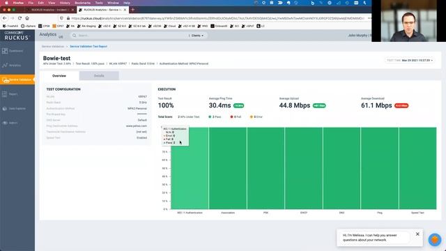This screenshot has height=251, width=446.
Task: Click the shield tracking protection icon
Action: pos(61,18)
